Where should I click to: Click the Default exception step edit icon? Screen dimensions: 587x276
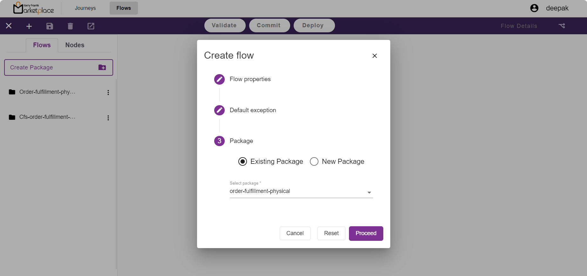tap(219, 110)
